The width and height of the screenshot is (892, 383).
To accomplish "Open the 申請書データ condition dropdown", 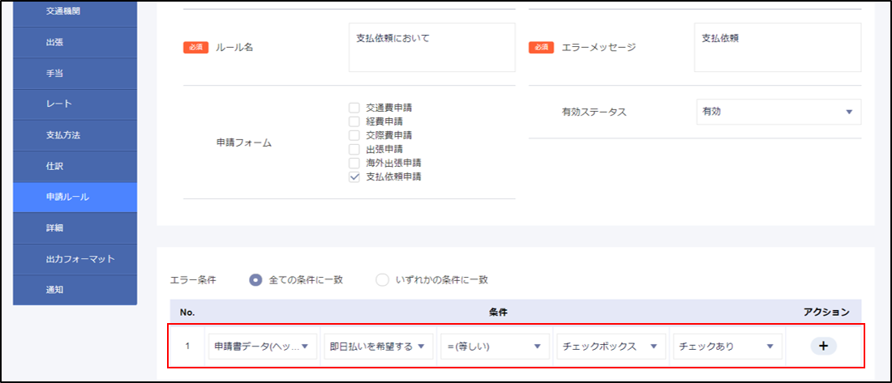I will (262, 347).
